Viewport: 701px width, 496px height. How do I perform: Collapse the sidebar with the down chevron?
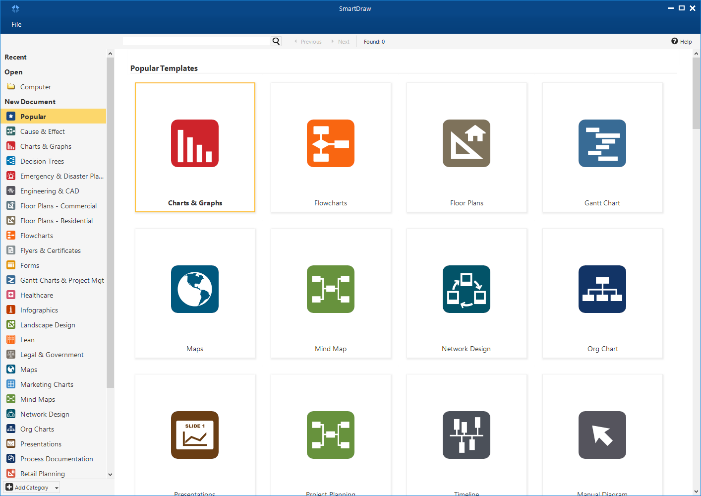(110, 474)
